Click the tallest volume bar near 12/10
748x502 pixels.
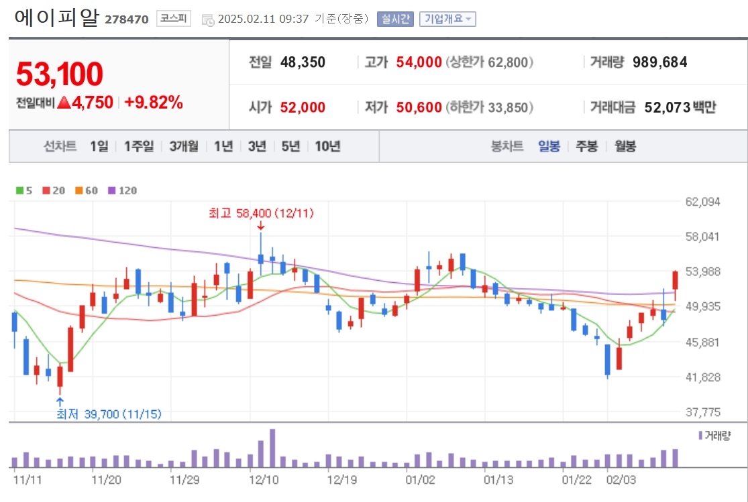pos(272,448)
